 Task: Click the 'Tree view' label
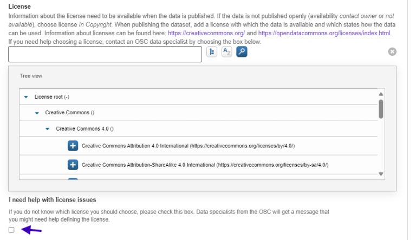[x=31, y=76]
